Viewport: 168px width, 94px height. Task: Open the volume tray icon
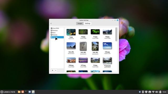(157, 92)
